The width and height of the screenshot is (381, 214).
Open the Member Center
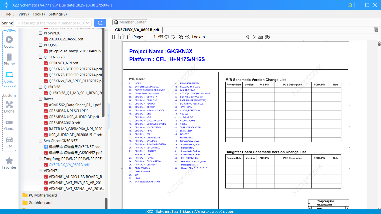130,22
